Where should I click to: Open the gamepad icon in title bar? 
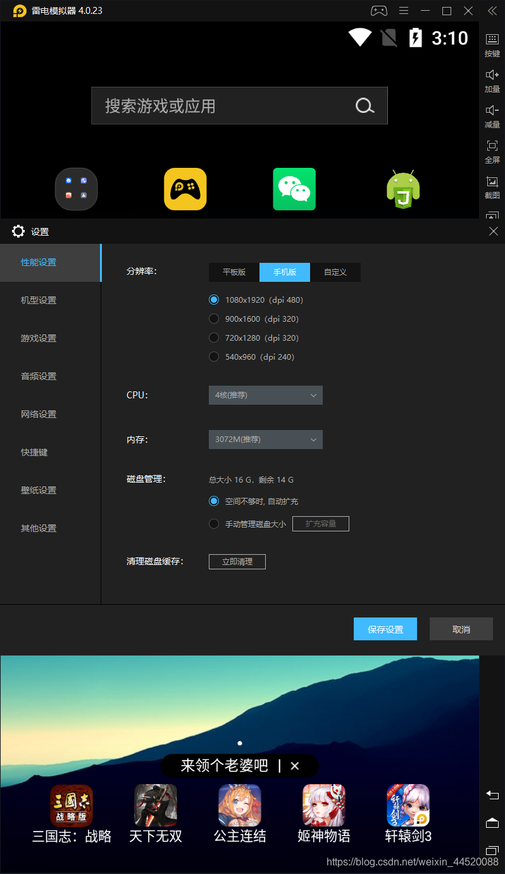(378, 11)
